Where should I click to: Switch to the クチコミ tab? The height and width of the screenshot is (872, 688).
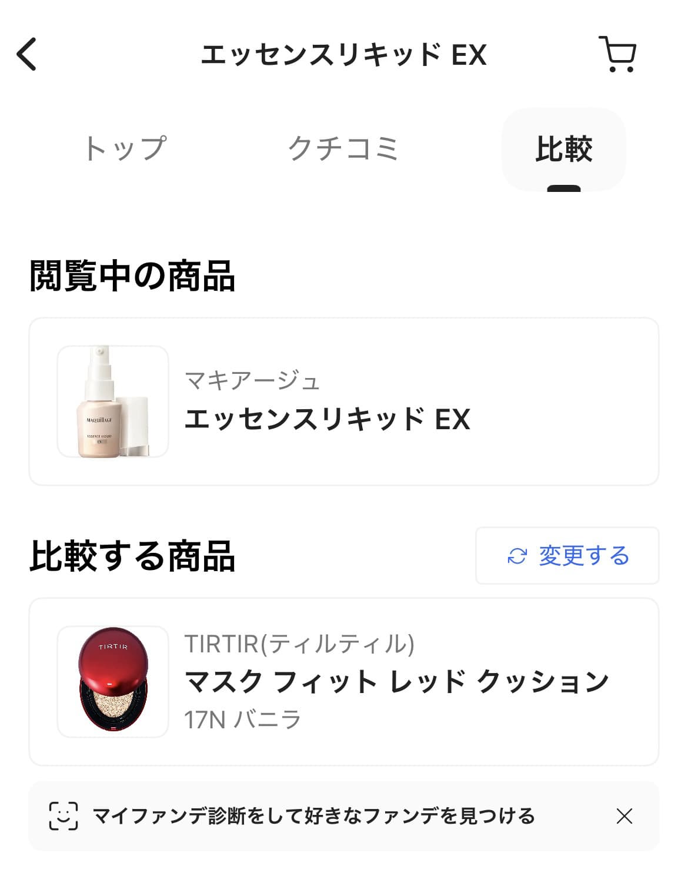coord(343,148)
